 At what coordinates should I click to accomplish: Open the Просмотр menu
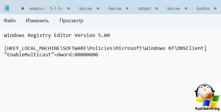[71, 21]
